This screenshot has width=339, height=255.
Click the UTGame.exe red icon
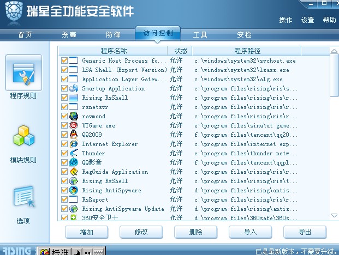tap(74, 125)
